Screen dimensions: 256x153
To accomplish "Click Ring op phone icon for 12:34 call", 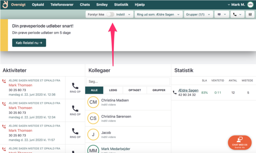I will (75, 109).
